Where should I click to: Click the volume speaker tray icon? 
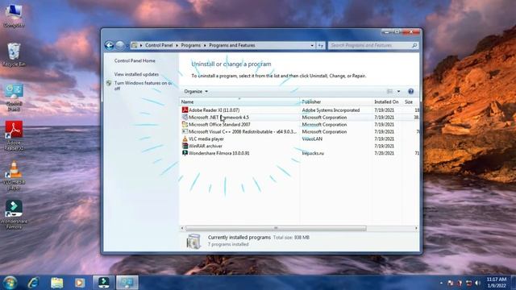tap(478, 283)
